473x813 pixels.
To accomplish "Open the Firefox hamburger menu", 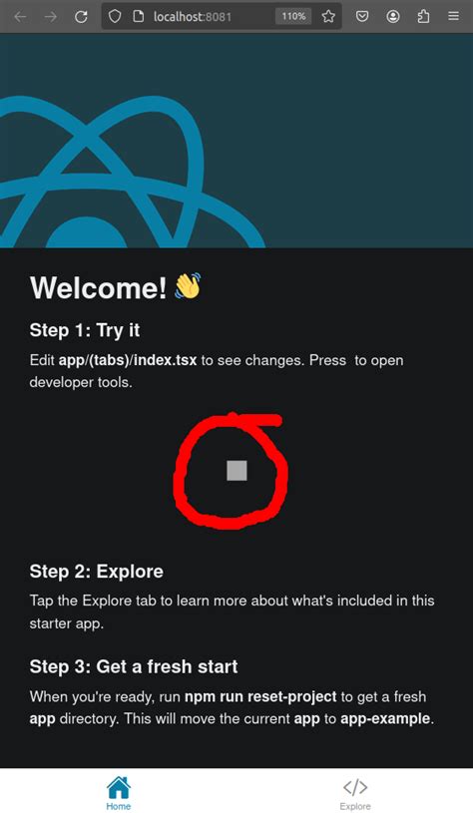I will point(453,17).
